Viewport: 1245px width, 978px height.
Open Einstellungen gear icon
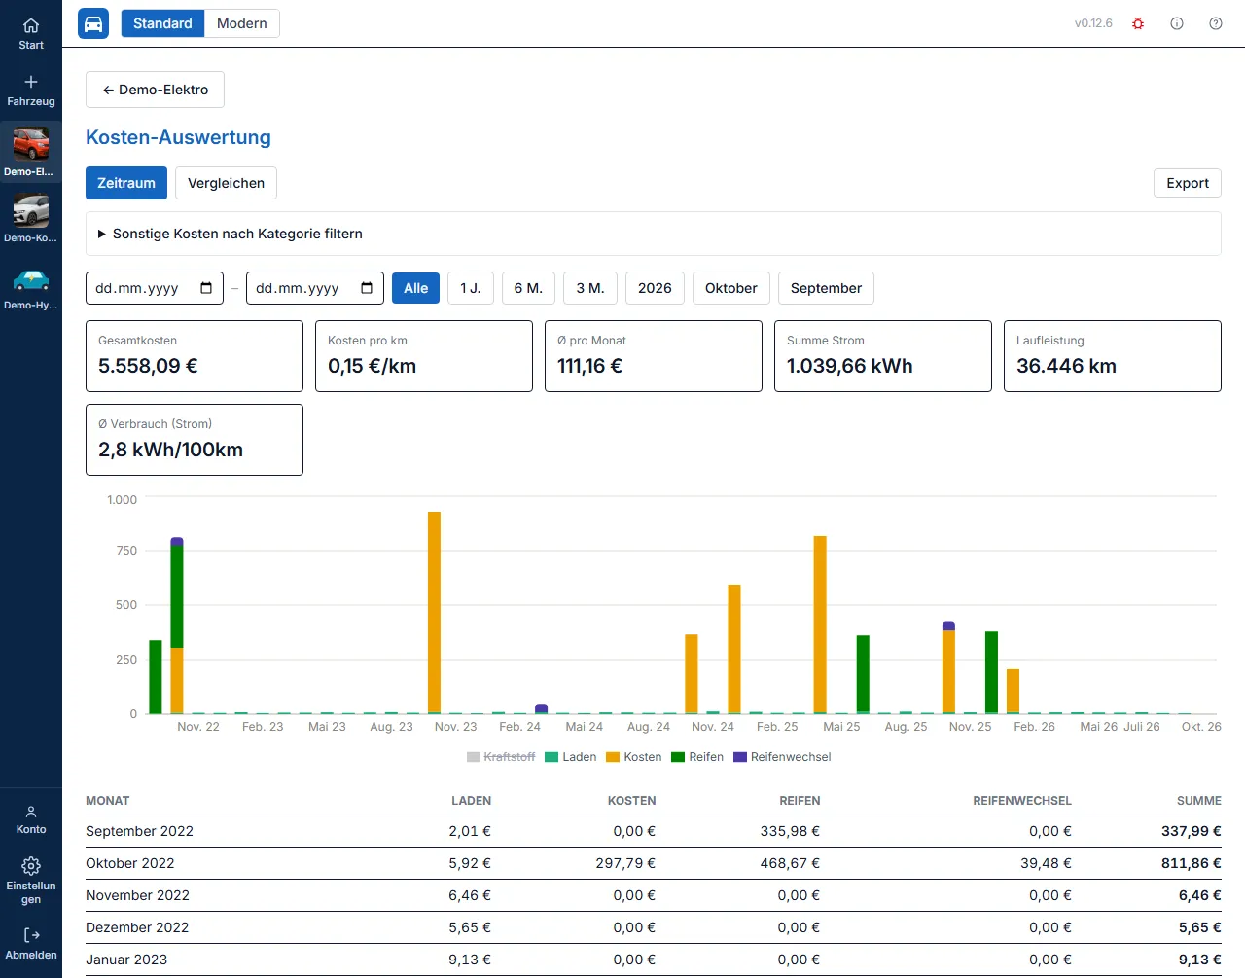coord(31,866)
